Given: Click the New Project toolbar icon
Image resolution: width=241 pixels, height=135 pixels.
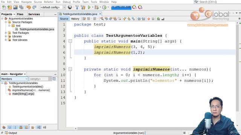Looking at the screenshot, I should point(10,7).
